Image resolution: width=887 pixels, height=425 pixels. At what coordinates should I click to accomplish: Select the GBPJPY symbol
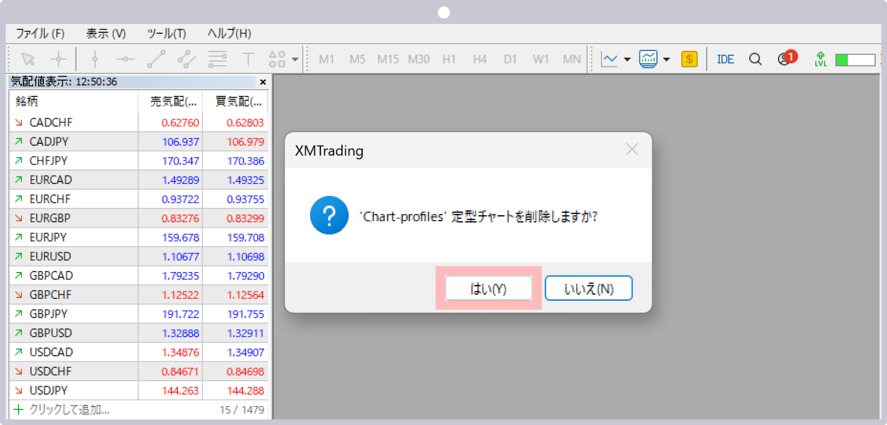click(49, 314)
